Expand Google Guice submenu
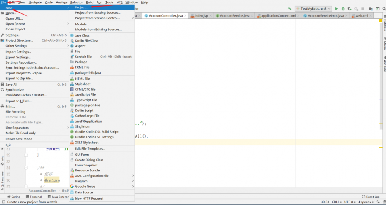This screenshot has height=205, width=386. (102, 187)
